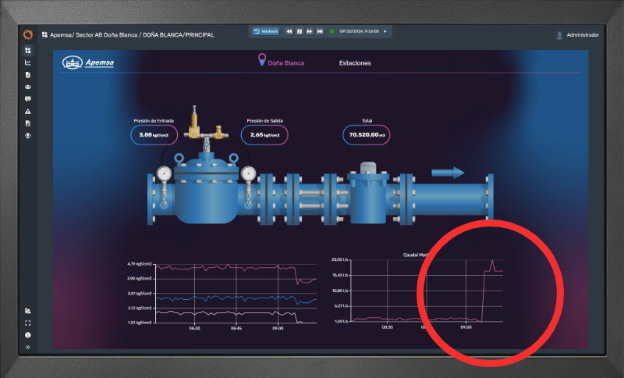Open the dashboards grid icon in sidebar
The width and height of the screenshot is (624, 378).
[x=28, y=51]
